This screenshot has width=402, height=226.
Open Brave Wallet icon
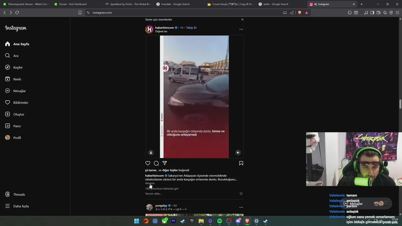[378, 13]
